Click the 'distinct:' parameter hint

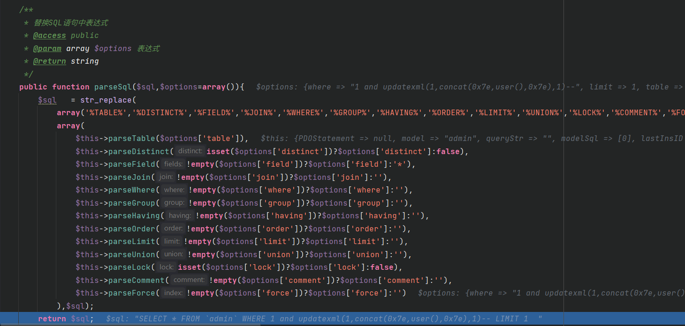click(x=190, y=151)
